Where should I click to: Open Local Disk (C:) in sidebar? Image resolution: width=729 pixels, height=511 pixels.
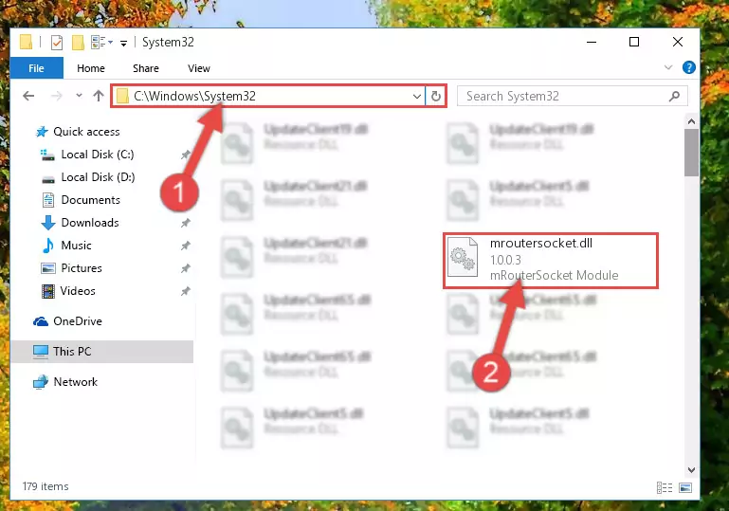click(x=98, y=155)
